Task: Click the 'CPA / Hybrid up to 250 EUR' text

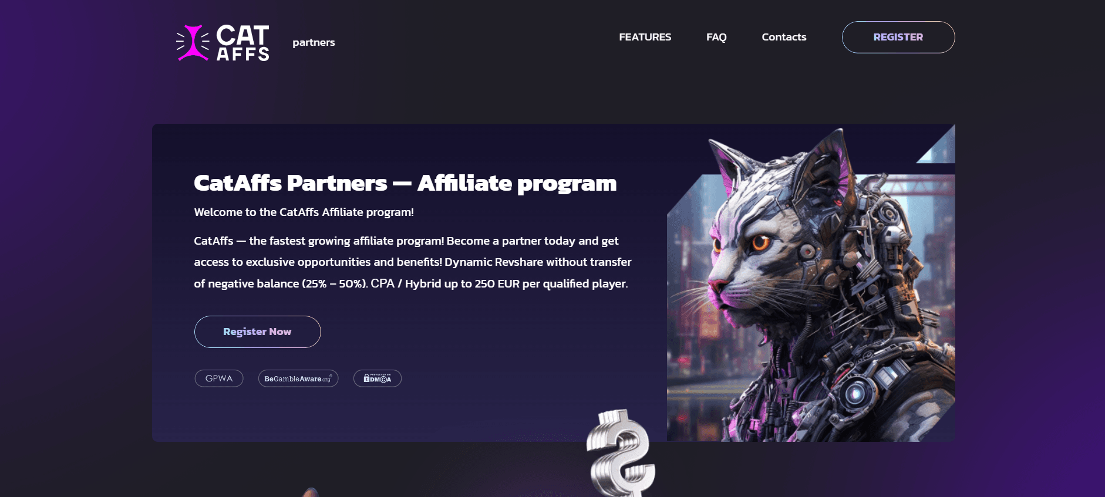Action: [445, 283]
